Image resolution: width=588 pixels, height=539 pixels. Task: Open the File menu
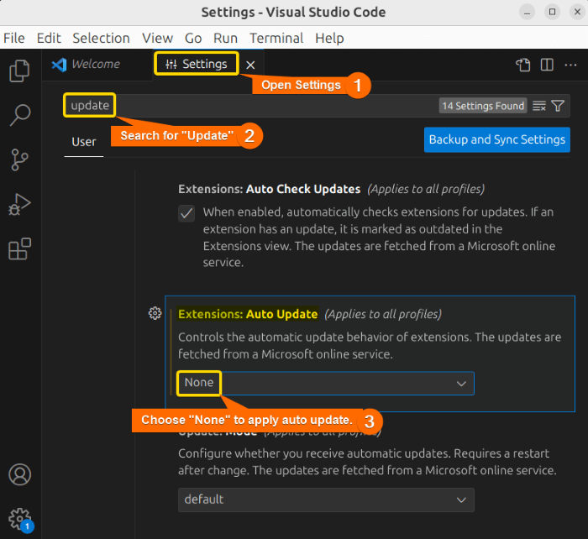(x=14, y=39)
